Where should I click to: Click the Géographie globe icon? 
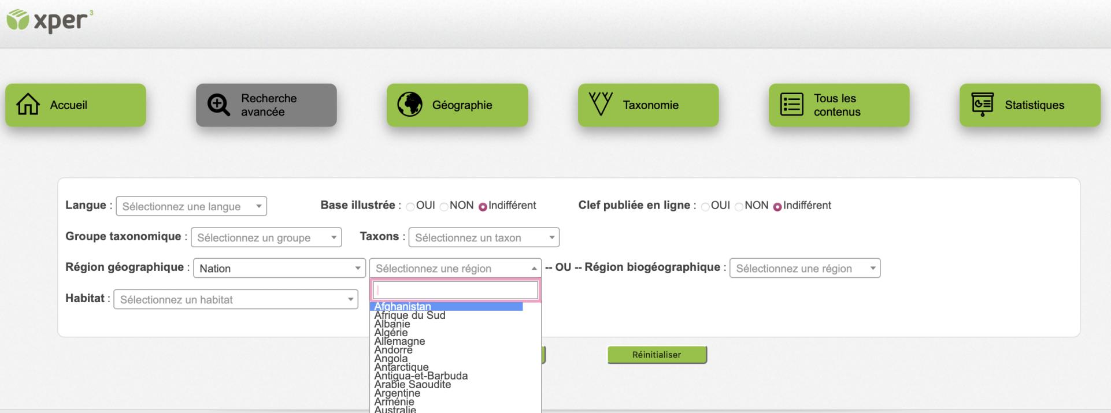(x=410, y=105)
